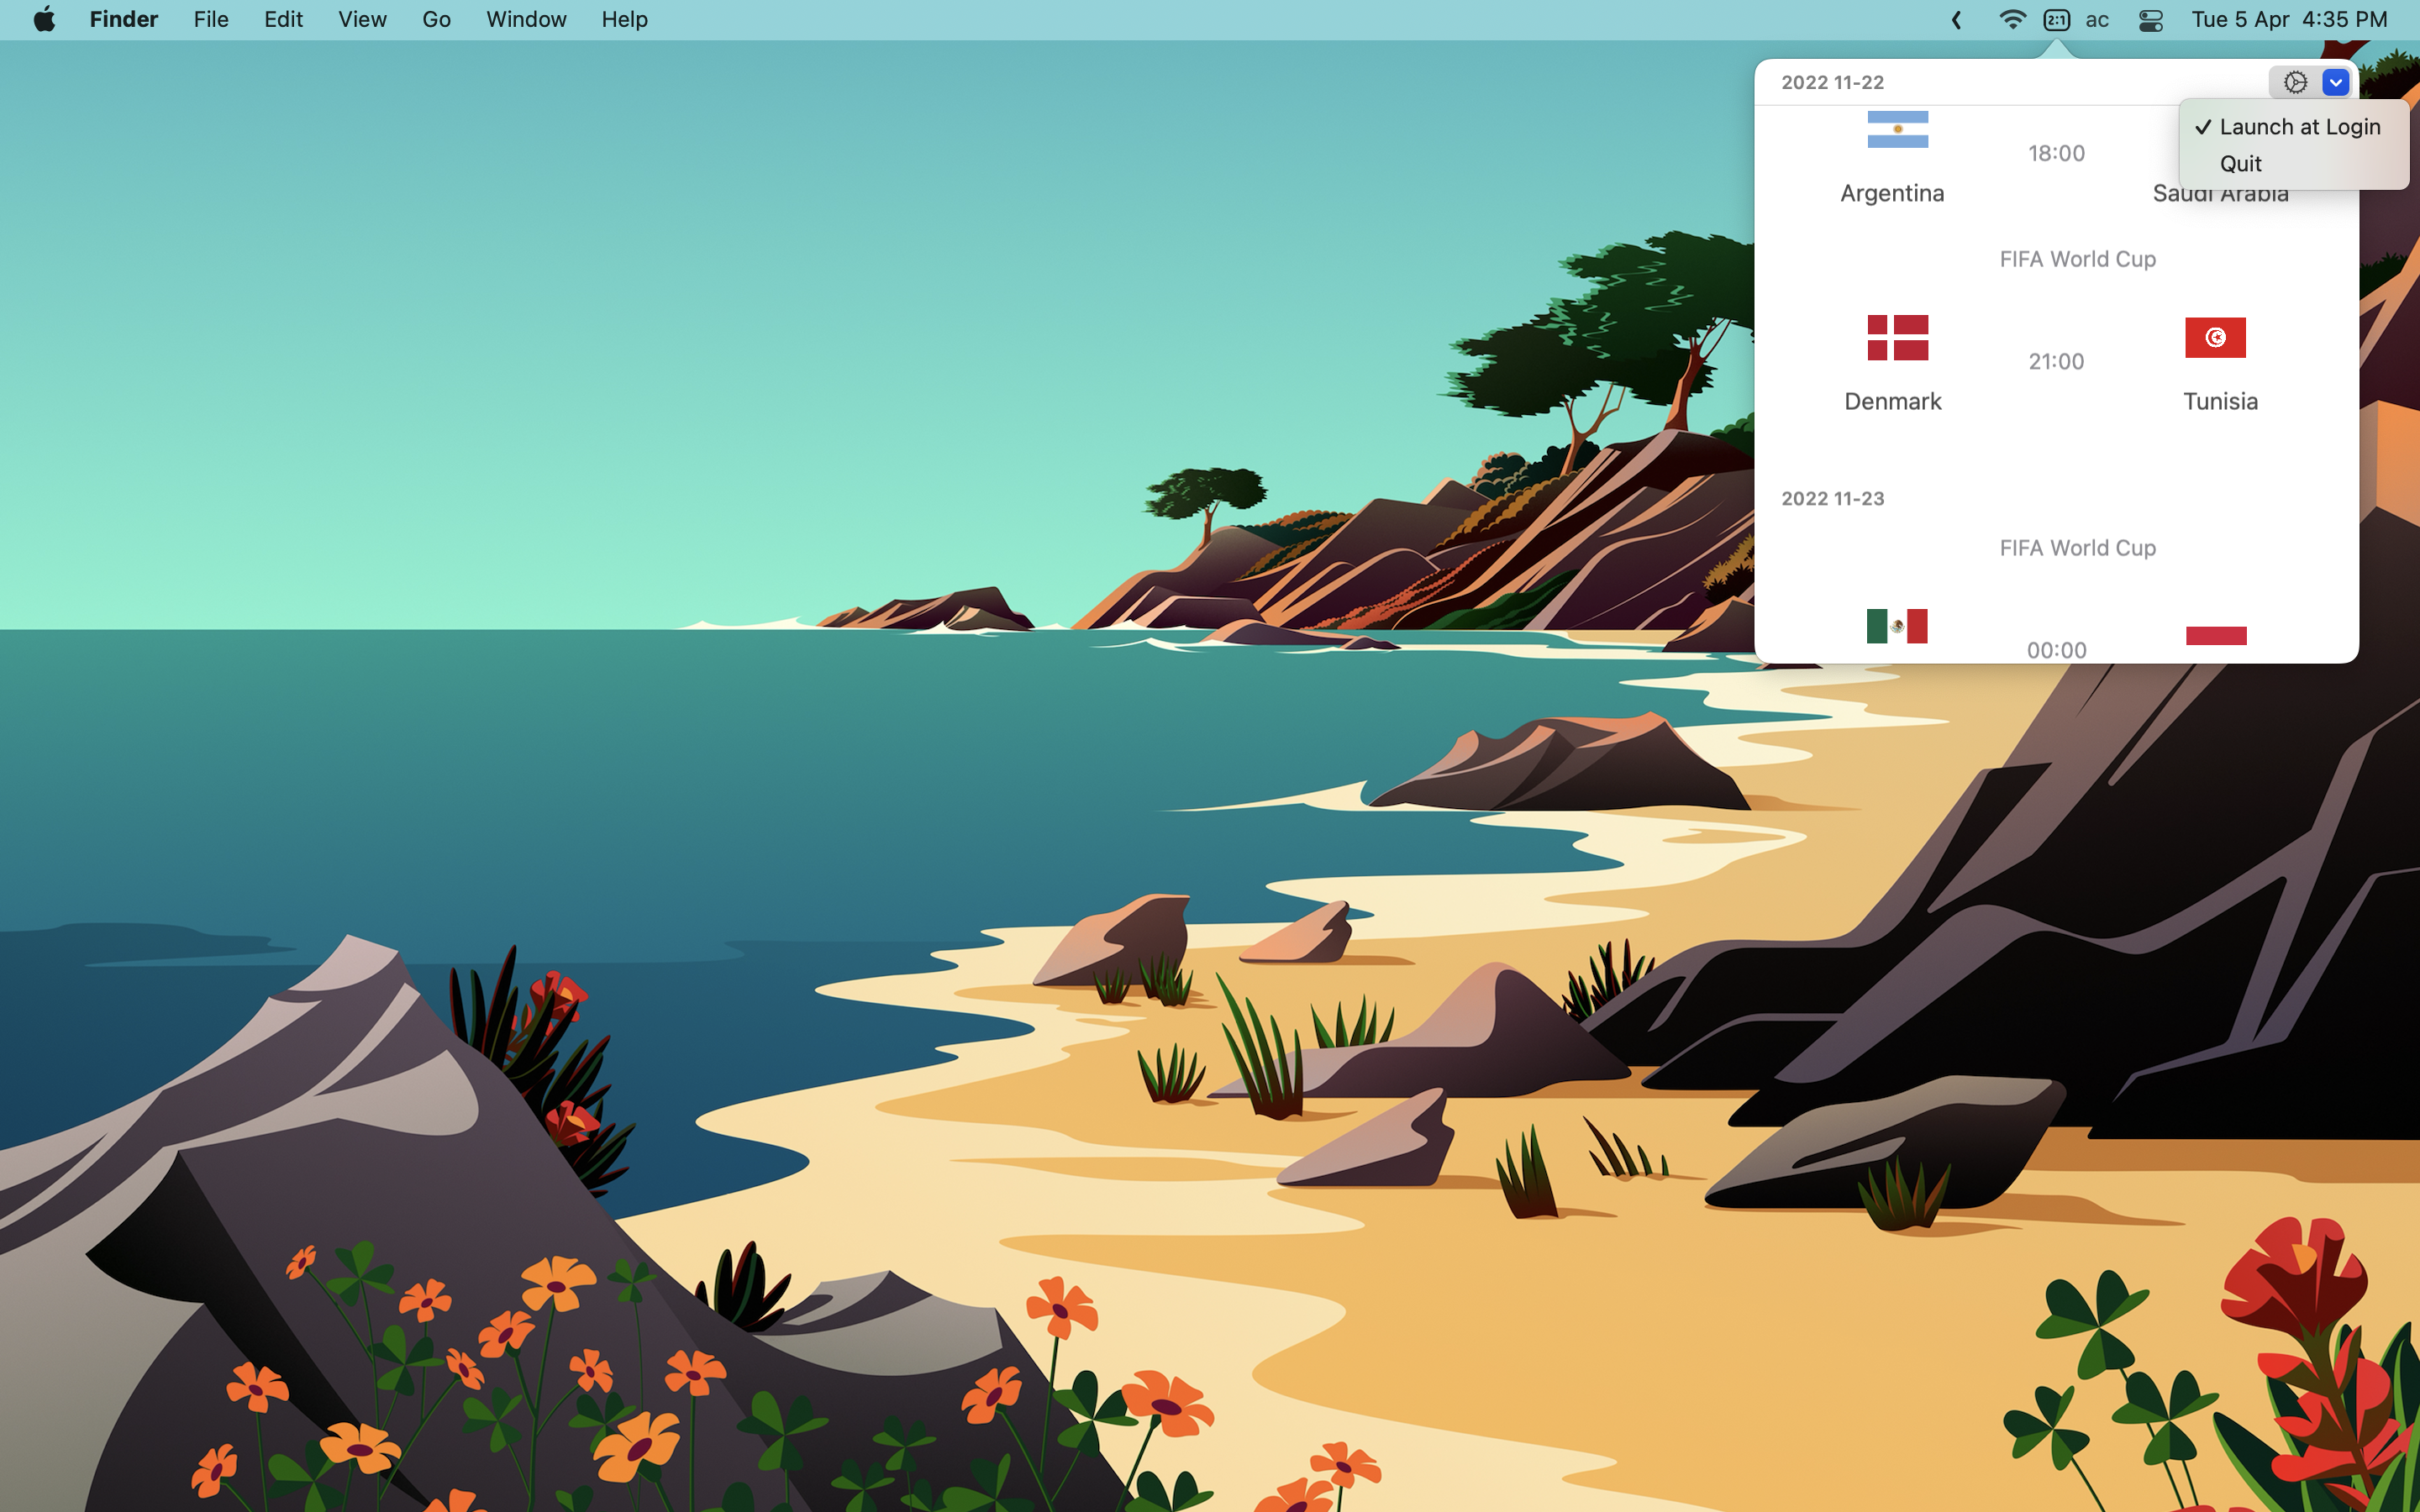Click the Argentina flag icon

coord(1897,130)
